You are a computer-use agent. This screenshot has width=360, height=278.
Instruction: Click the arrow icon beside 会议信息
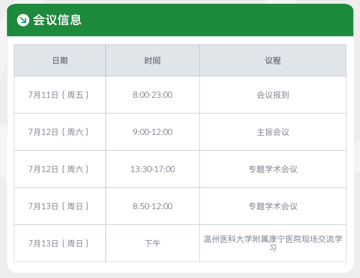pos(23,20)
